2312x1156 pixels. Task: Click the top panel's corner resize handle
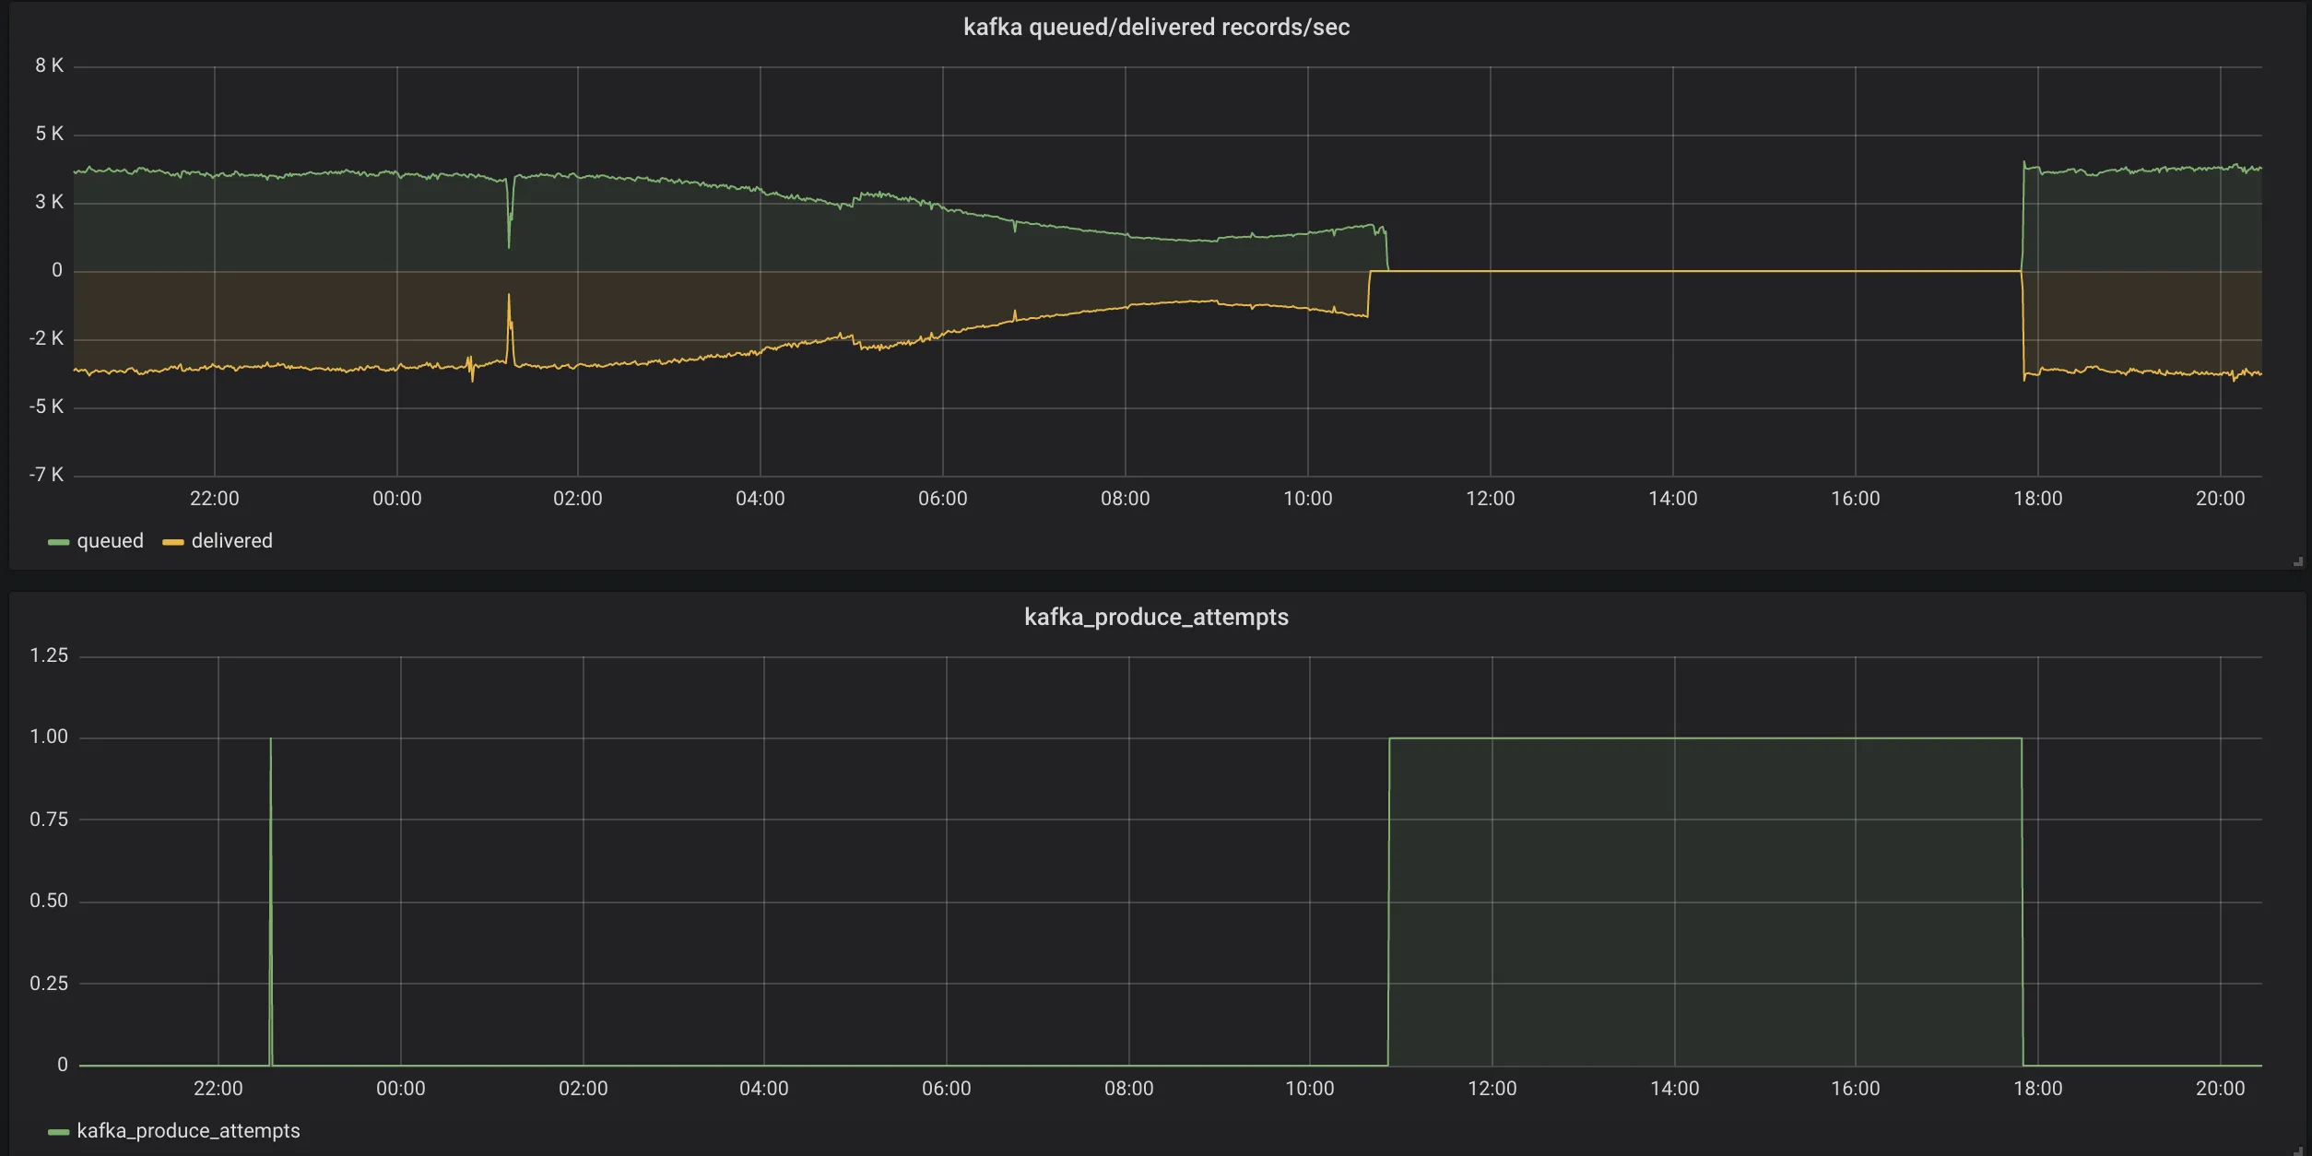[2297, 561]
